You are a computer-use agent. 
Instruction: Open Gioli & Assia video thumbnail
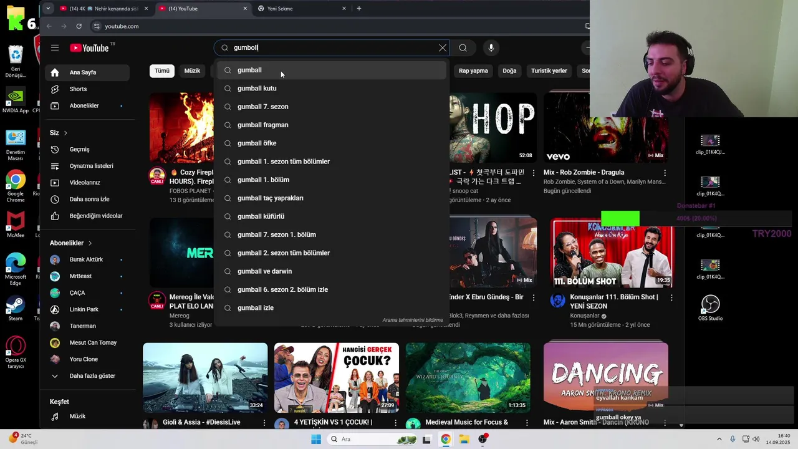(x=205, y=378)
